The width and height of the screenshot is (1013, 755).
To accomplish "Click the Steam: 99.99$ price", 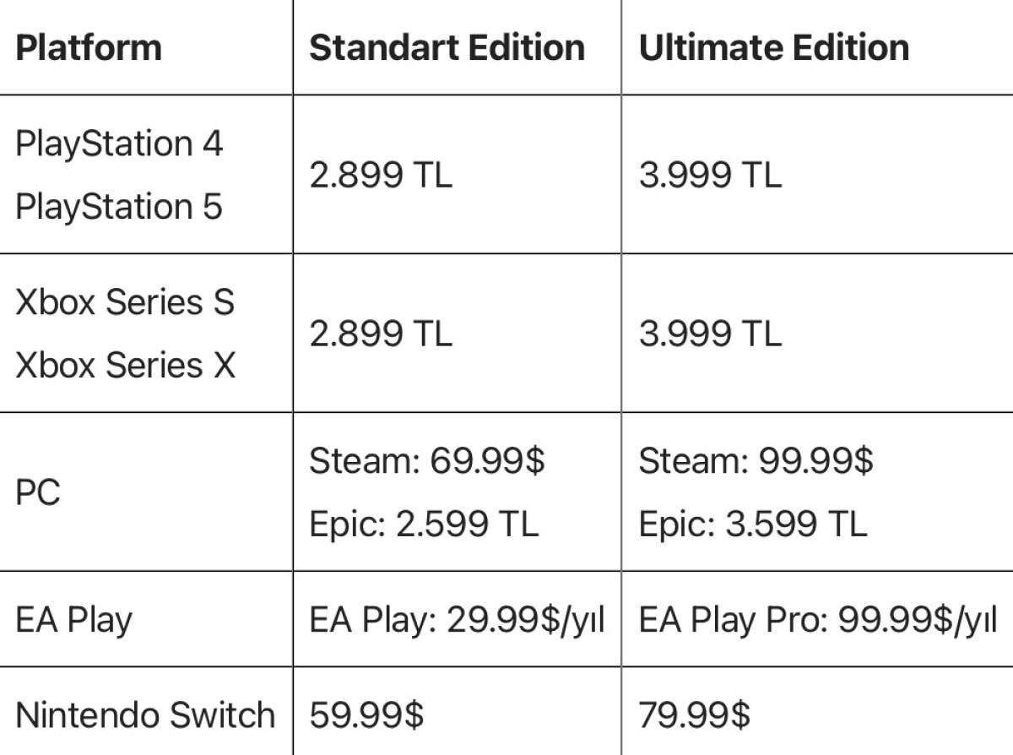I will (x=756, y=461).
